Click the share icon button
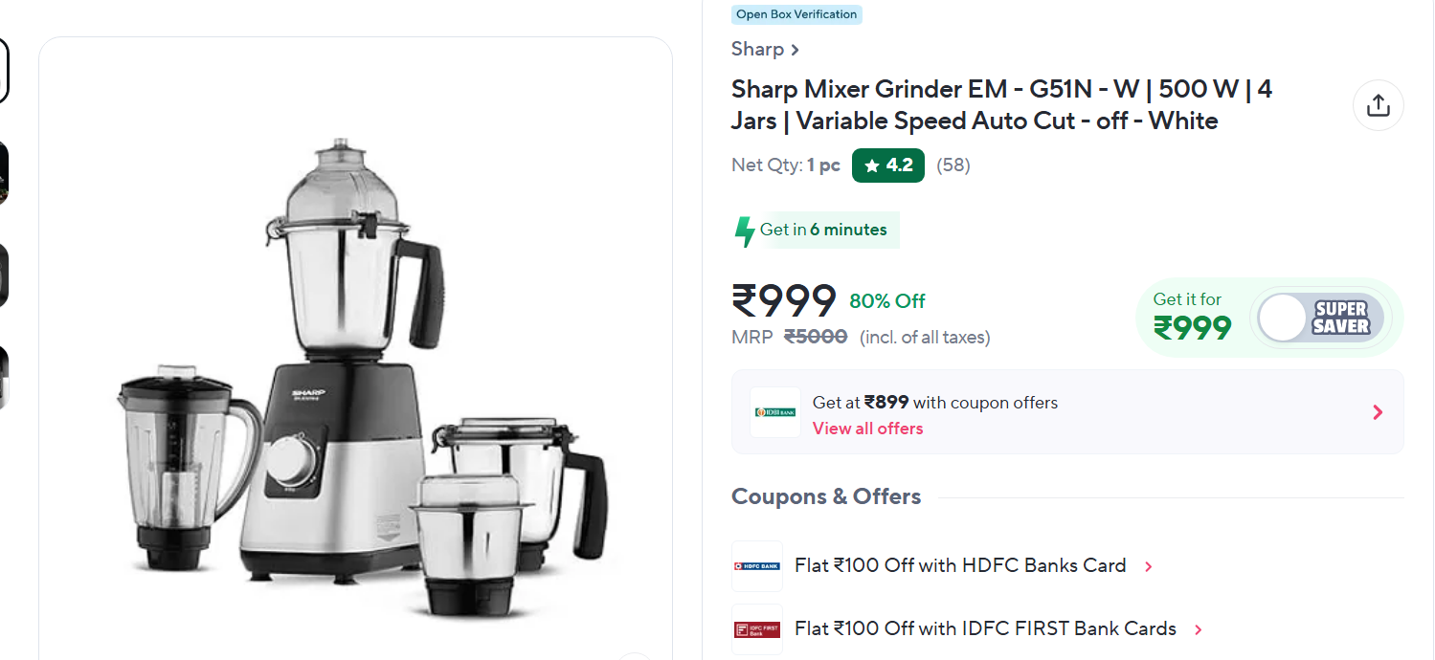Screen dimensions: 1435x660 [1378, 105]
